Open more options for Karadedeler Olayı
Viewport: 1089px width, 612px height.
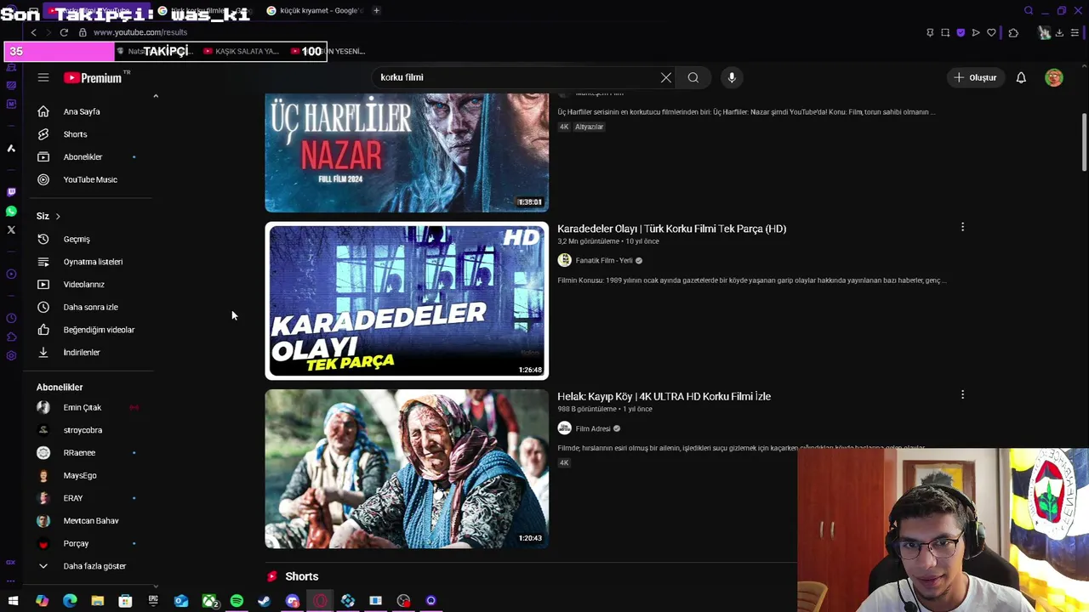962,227
